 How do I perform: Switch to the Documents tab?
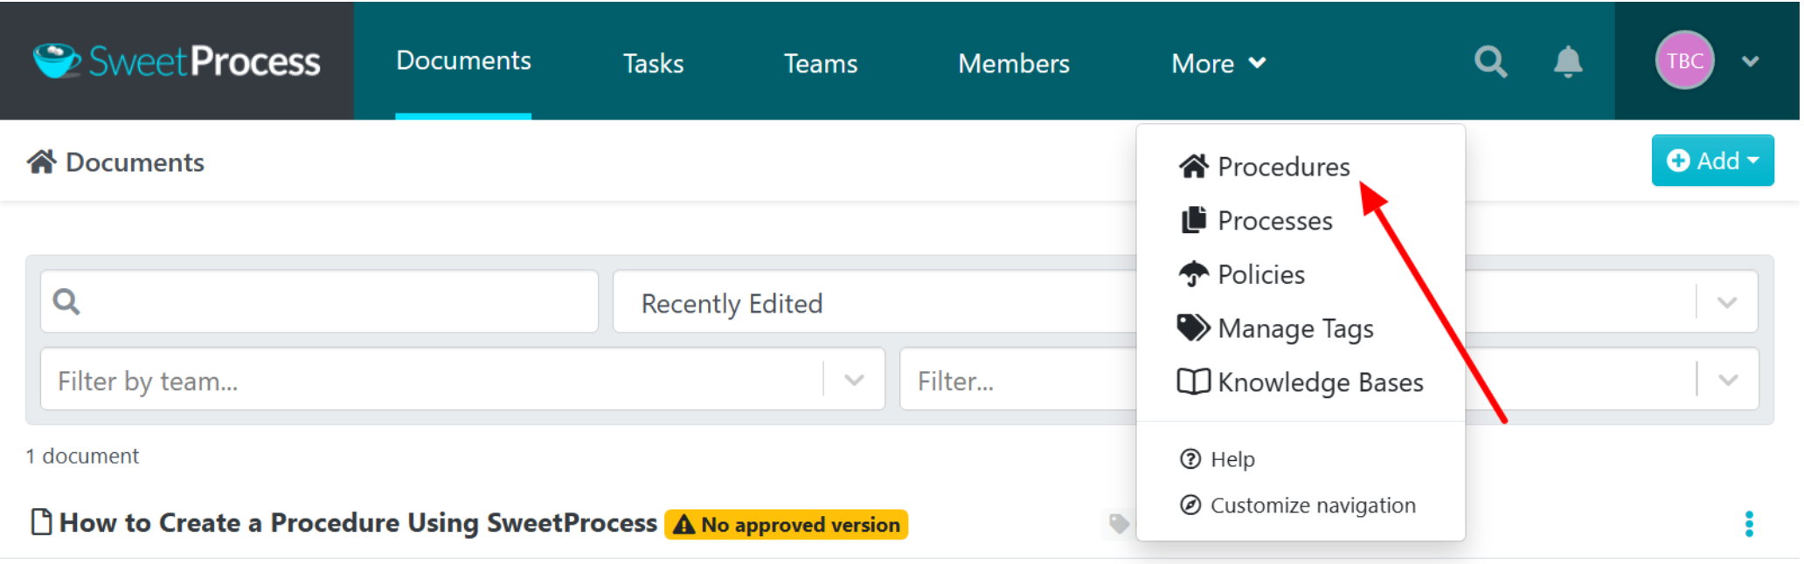coord(463,60)
